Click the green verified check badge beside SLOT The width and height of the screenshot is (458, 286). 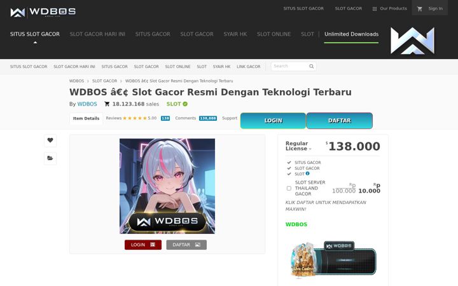point(185,104)
